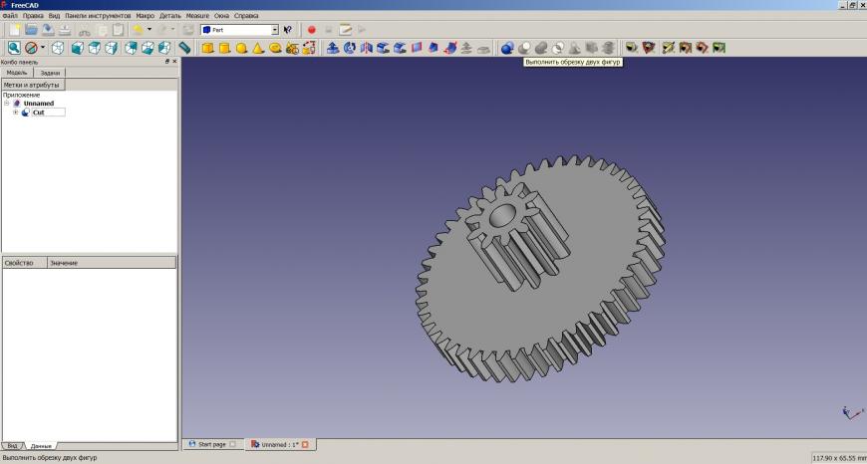867x464 pixels.
Task: Create a box solid
Action: pyautogui.click(x=207, y=48)
